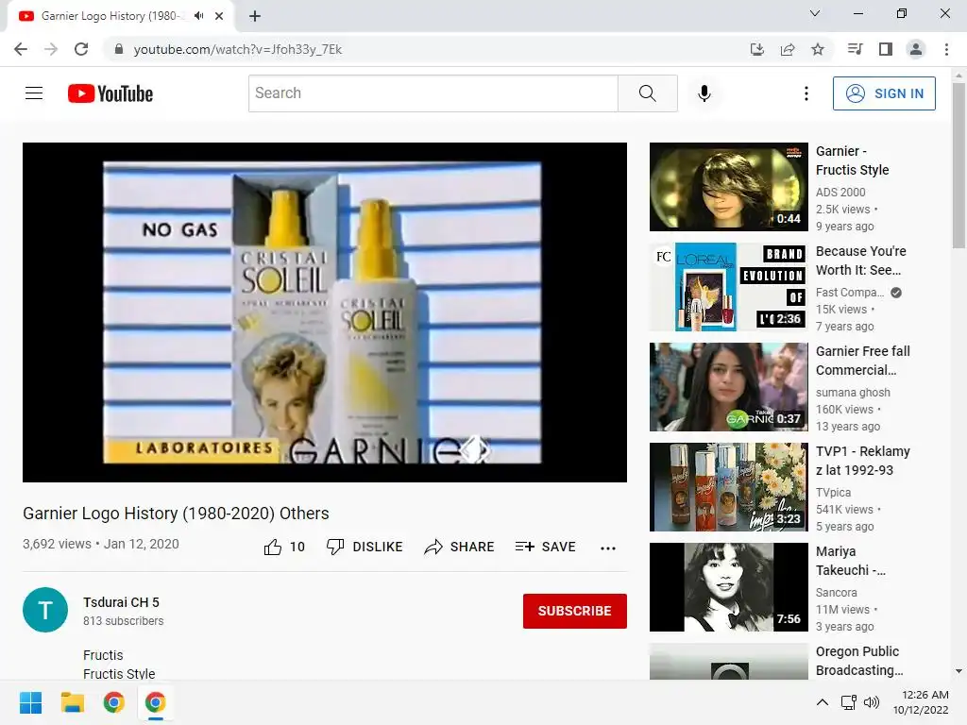View site info via padlock icon
The width and height of the screenshot is (967, 725).
pyautogui.click(x=119, y=49)
